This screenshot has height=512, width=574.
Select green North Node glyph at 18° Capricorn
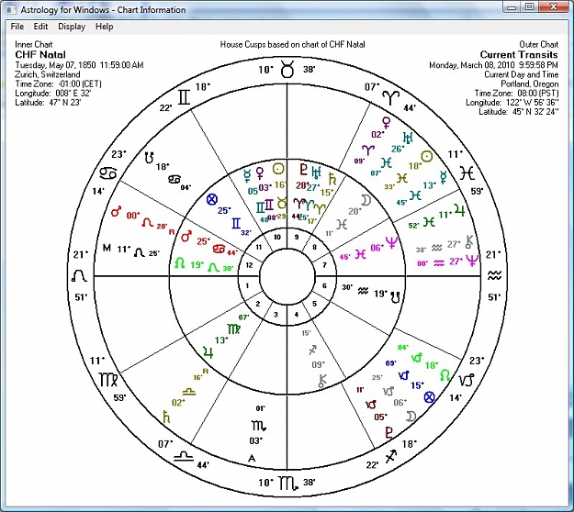point(445,375)
